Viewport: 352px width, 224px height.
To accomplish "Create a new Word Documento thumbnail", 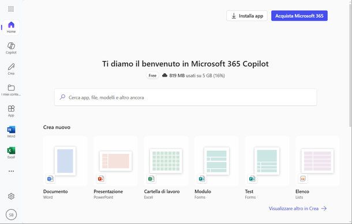I will click(x=65, y=161).
